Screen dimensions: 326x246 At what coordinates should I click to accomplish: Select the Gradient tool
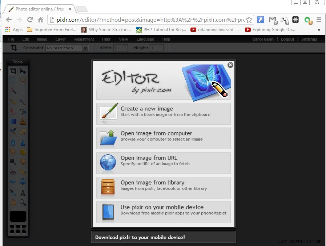tap(13, 121)
